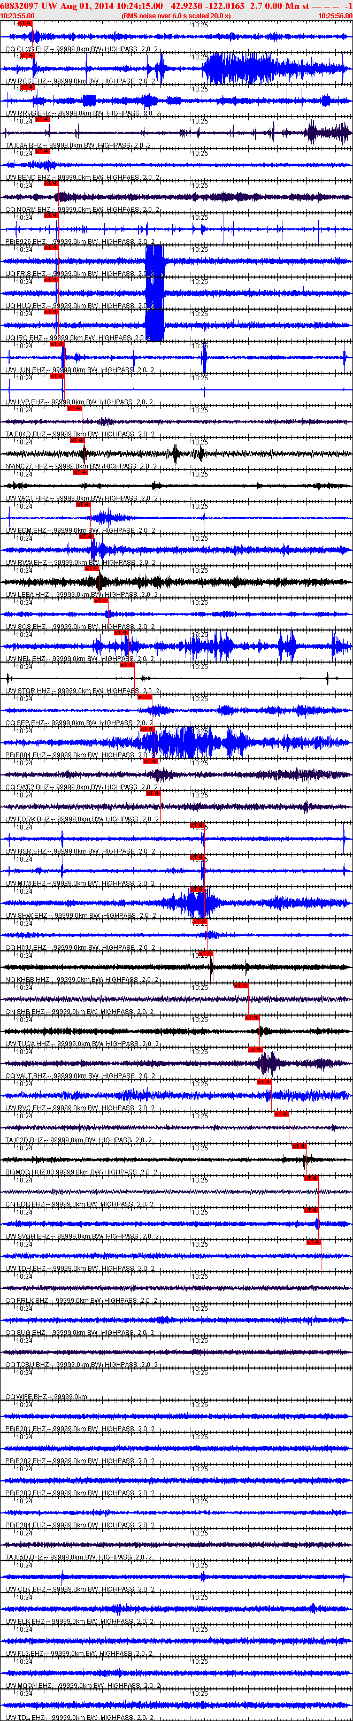Select the UW ELK EHZ station label

point(80,1621)
